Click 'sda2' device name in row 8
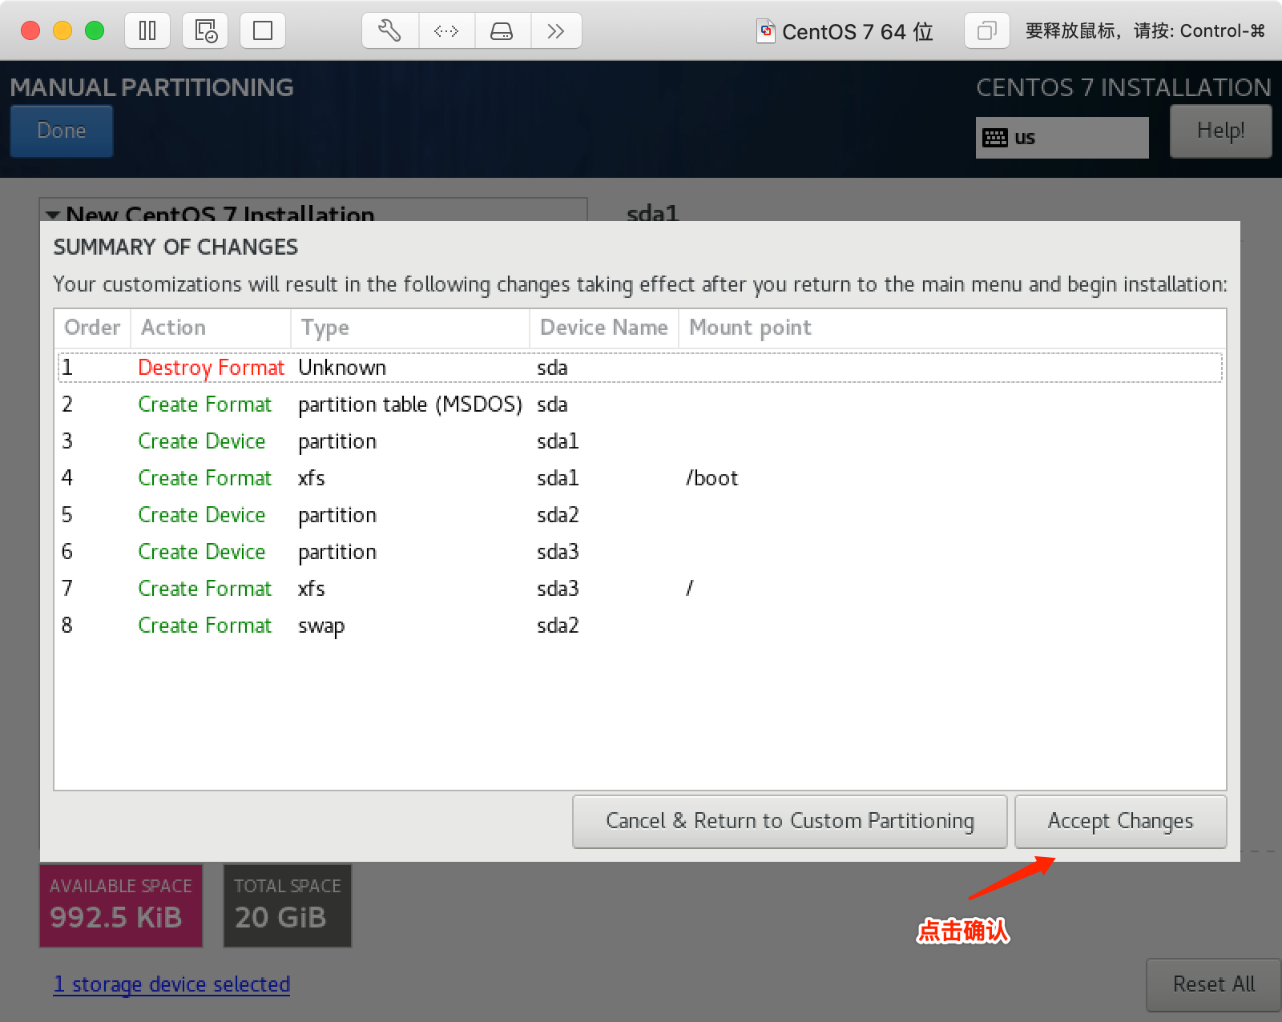This screenshot has height=1022, width=1282. tap(558, 626)
